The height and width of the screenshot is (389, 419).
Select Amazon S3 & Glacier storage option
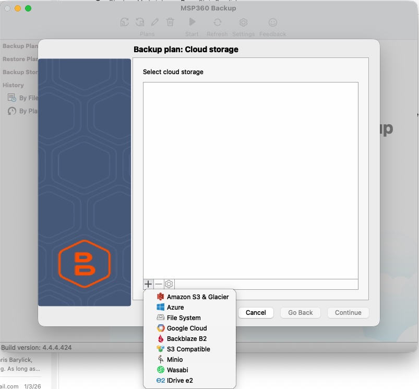pyautogui.click(x=197, y=297)
